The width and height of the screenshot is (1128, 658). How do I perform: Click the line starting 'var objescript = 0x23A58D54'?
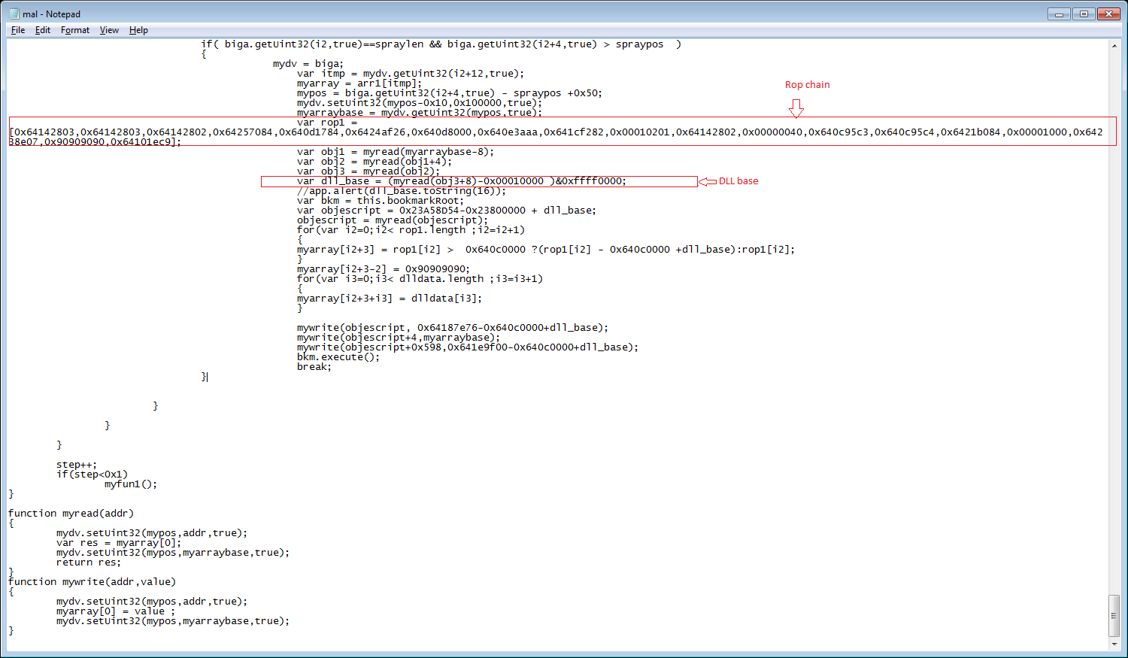coord(447,211)
